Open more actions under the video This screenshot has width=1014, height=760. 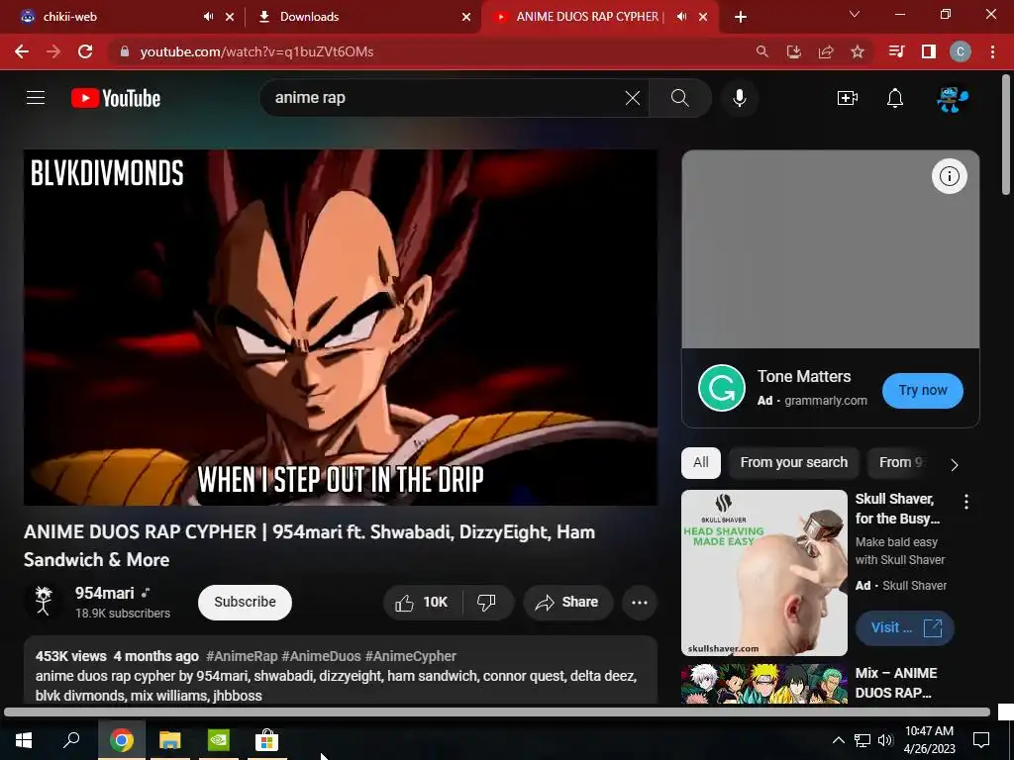(640, 603)
